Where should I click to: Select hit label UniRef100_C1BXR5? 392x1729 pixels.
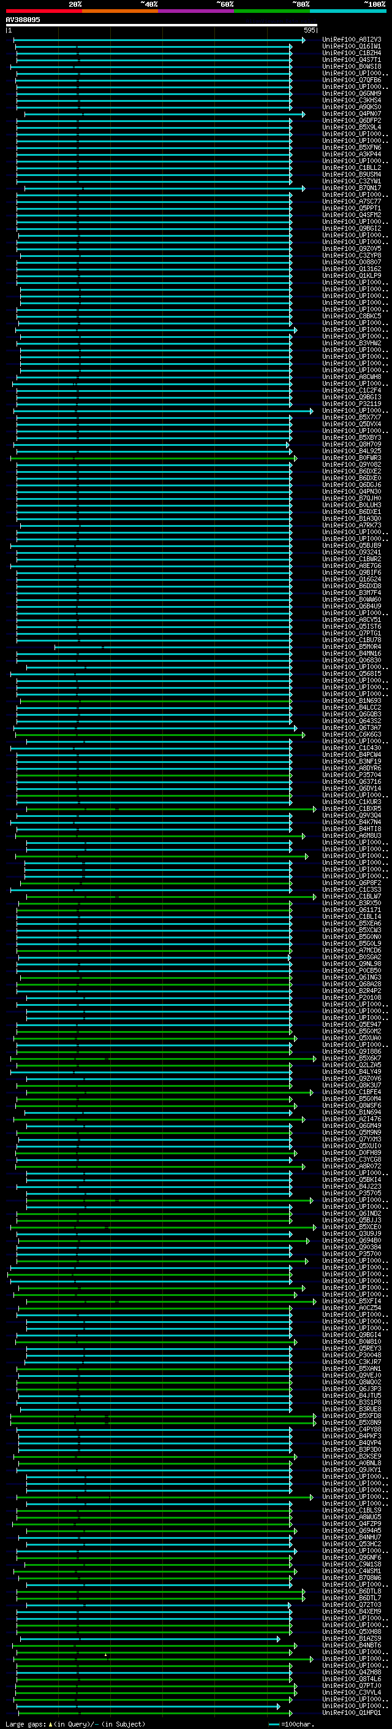tap(352, 809)
